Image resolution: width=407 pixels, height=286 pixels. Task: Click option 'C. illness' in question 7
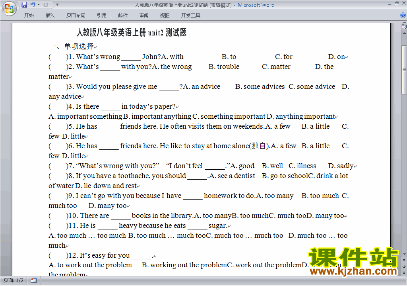pos(302,166)
